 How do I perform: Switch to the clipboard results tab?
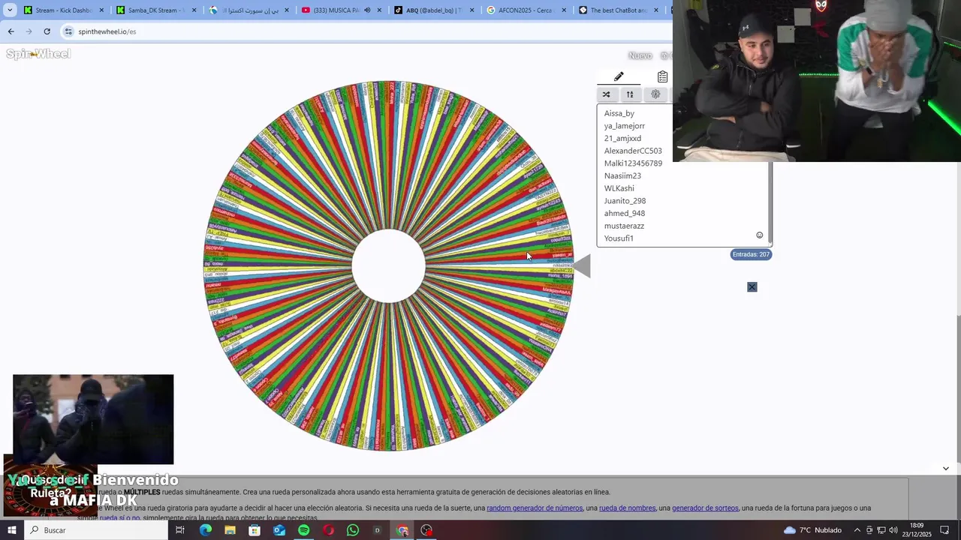pos(662,76)
